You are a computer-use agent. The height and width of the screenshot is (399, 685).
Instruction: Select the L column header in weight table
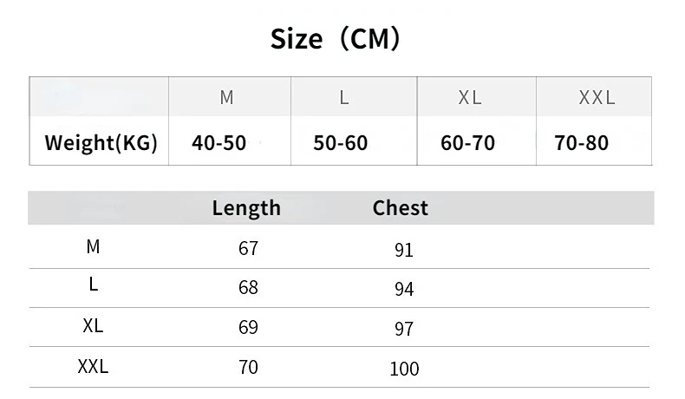[344, 97]
